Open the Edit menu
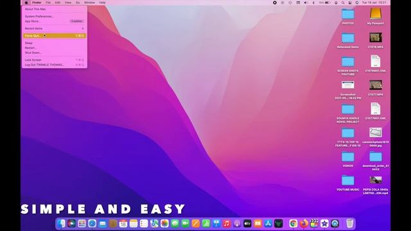 58,3
